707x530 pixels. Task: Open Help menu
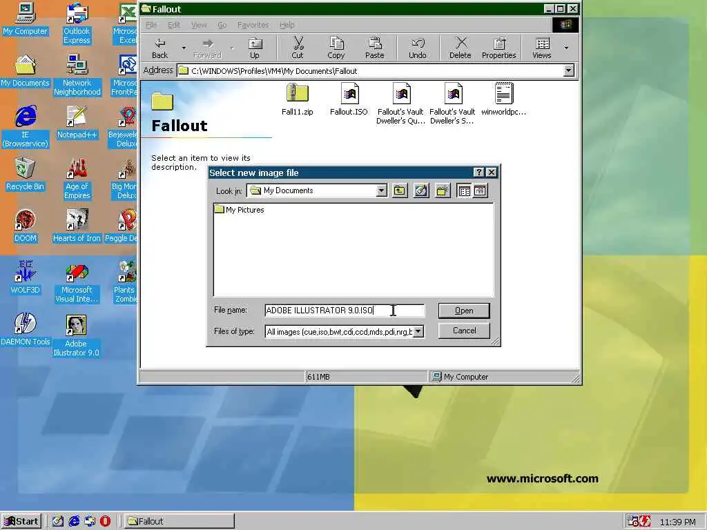287,25
